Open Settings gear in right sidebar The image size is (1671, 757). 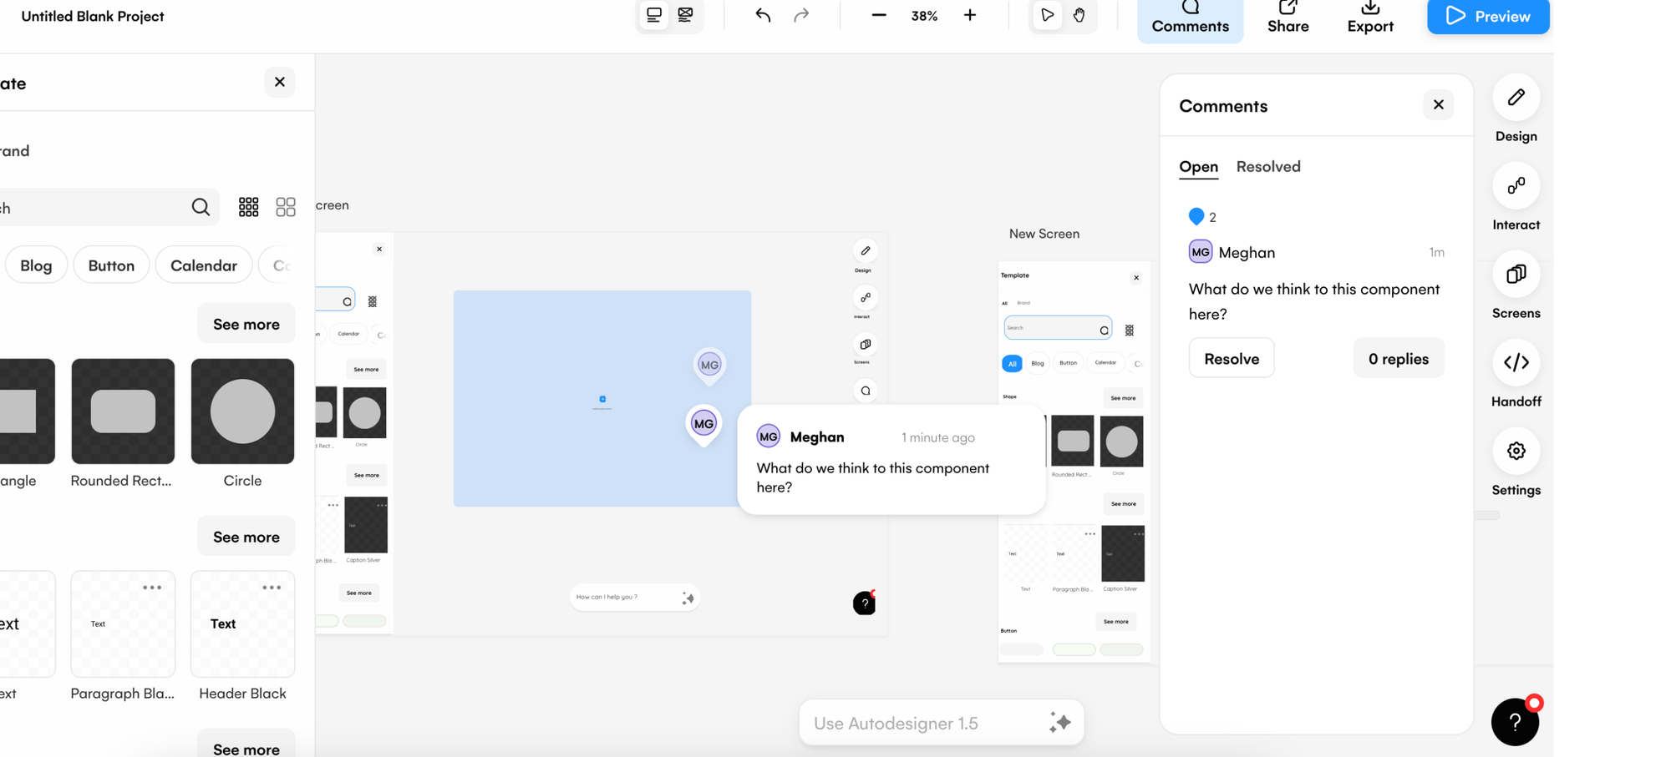click(x=1516, y=452)
